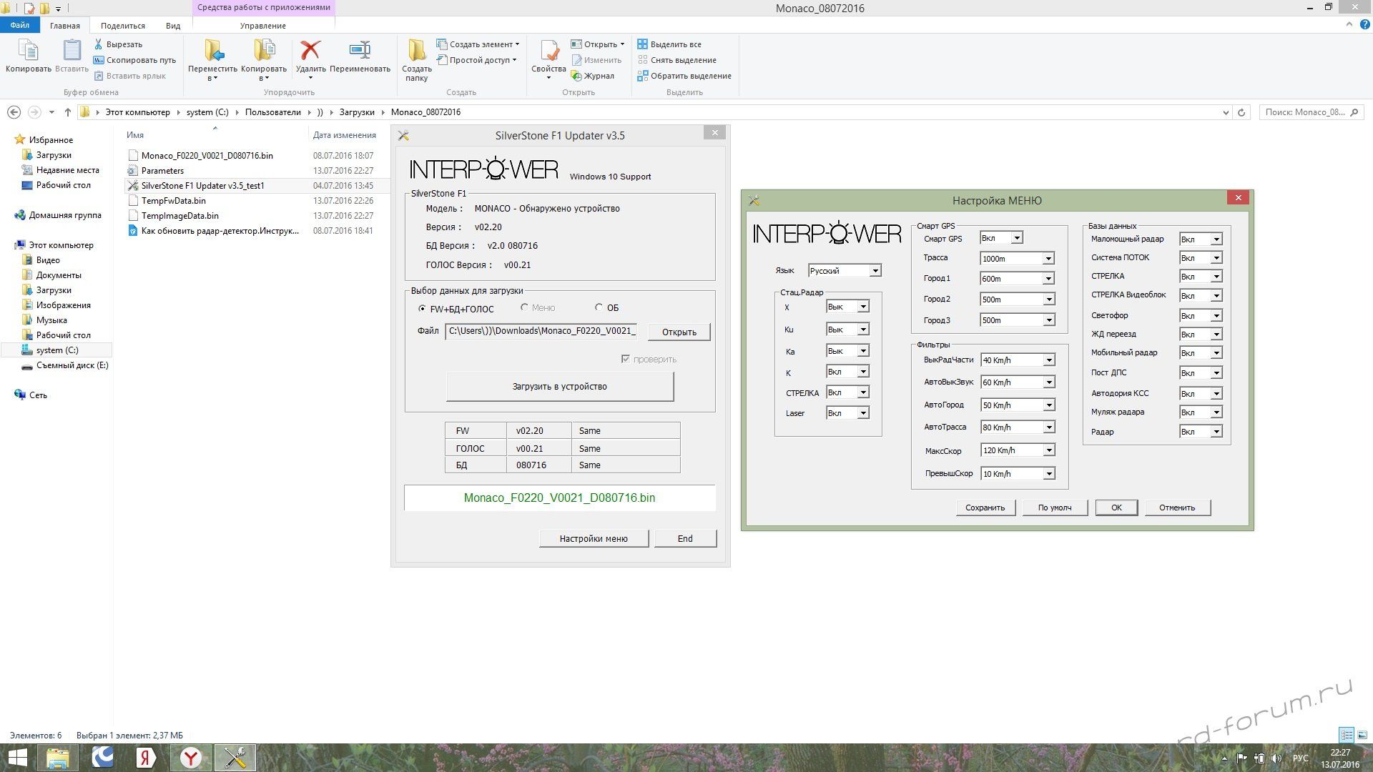Switch to Вид ribbon tab
Image resolution: width=1373 pixels, height=772 pixels.
pos(173,26)
